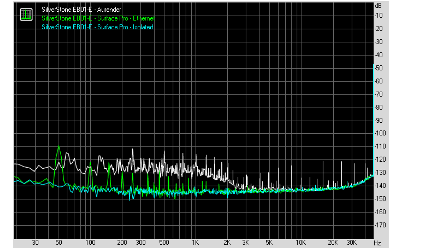Click the -10 dB axis value

379,15
